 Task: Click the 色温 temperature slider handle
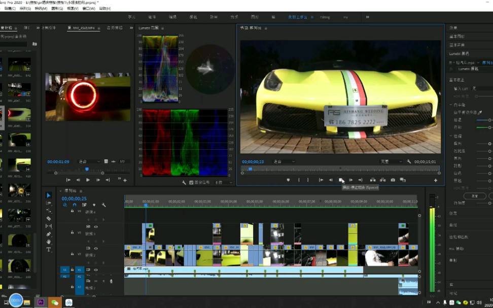[489, 120]
